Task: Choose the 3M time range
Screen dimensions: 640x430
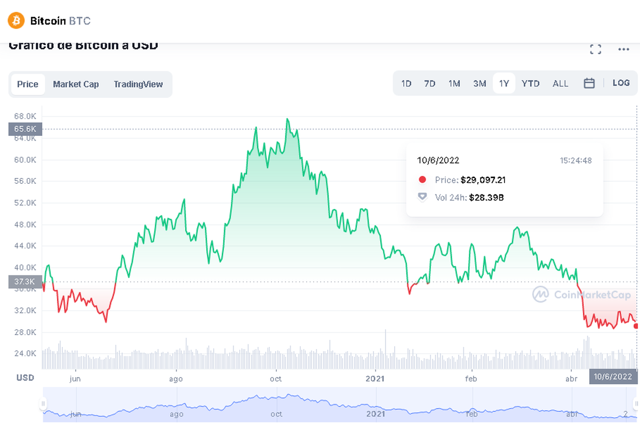Action: coord(479,84)
